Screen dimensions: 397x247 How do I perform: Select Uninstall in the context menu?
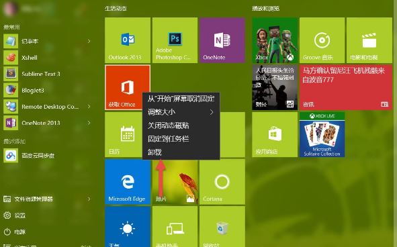(181, 152)
